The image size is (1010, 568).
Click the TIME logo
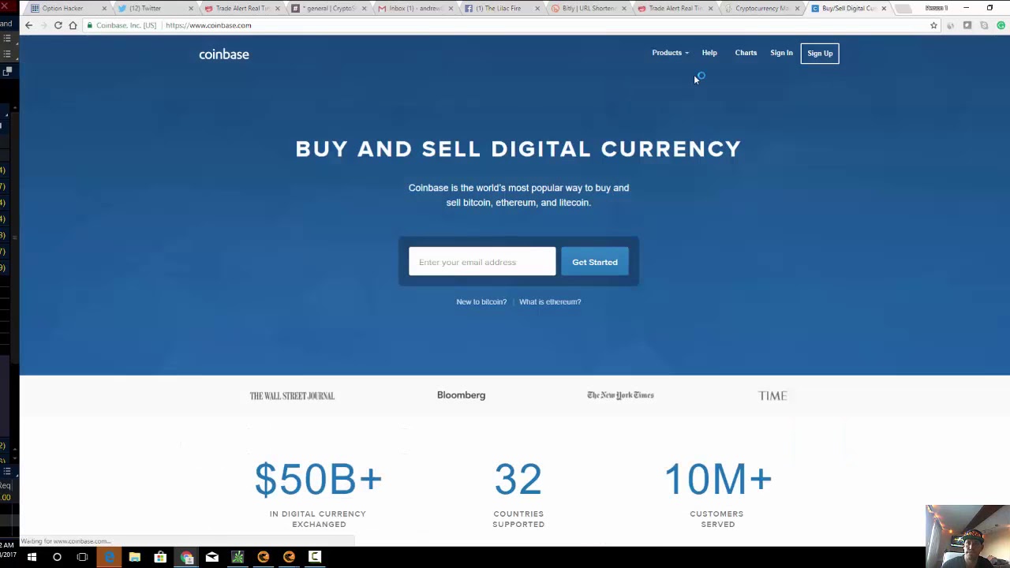[772, 396]
